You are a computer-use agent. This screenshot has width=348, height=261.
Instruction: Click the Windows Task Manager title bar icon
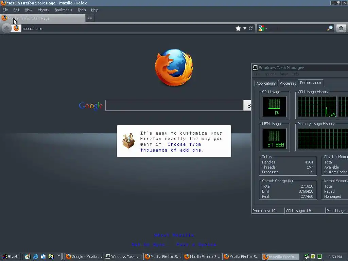(x=255, y=68)
